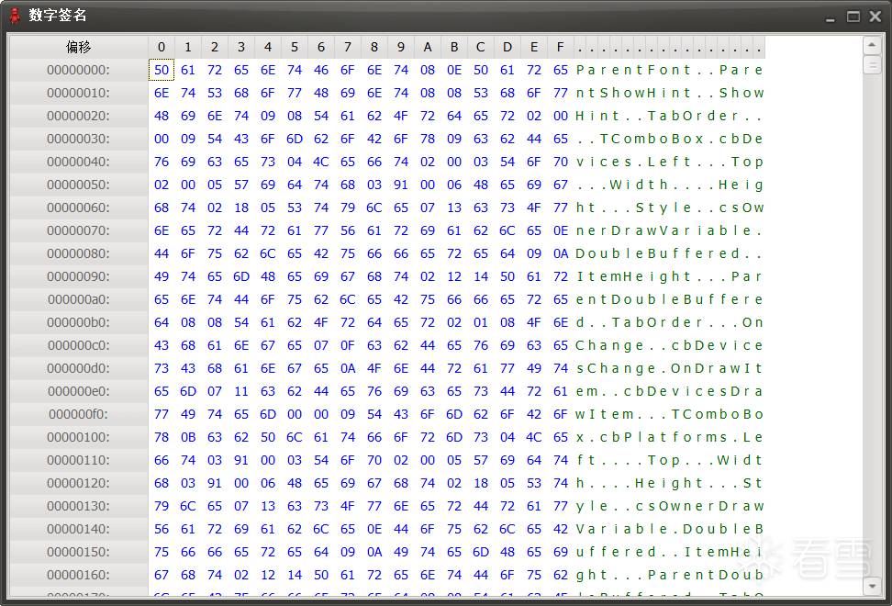Screen dimensions: 892x606
Task: Select the offset row 00000080:
Action: click(79, 253)
